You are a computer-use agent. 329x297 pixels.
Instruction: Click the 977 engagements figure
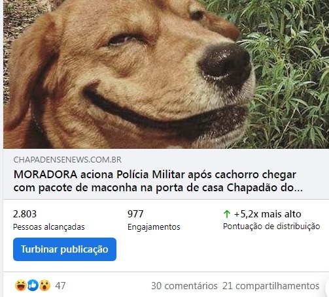(135, 214)
